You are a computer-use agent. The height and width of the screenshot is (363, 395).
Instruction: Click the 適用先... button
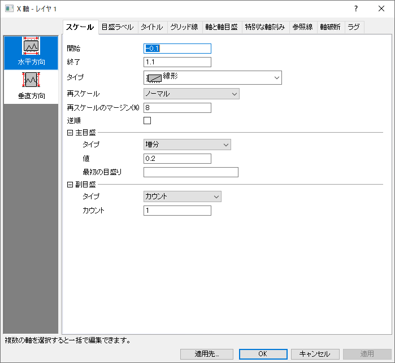tap(207, 354)
